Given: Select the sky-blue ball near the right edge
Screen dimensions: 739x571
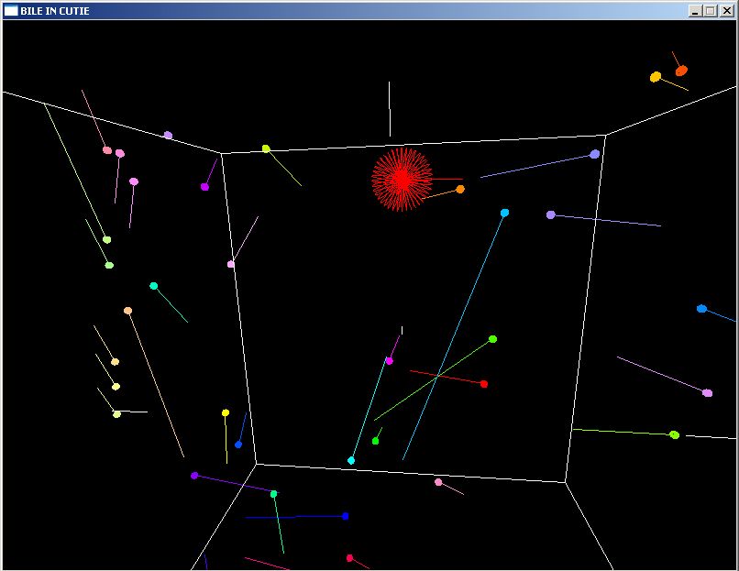Looking at the screenshot, I should [701, 309].
